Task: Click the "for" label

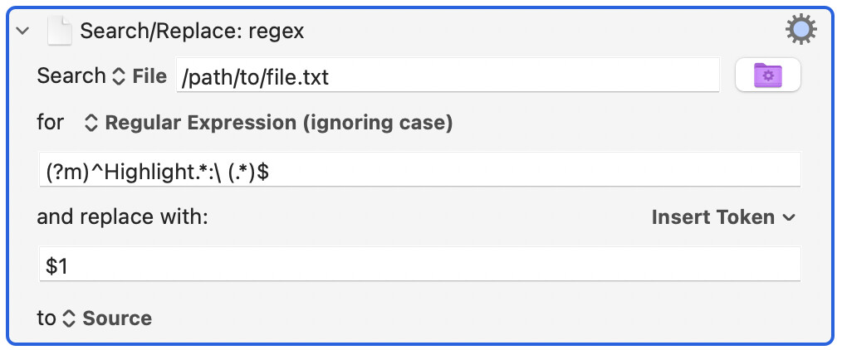Action: click(x=51, y=123)
